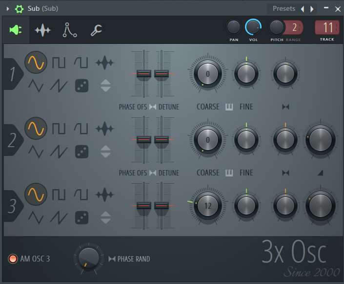
Task: Select noise dice shape for oscillator 2
Action: 81,152
